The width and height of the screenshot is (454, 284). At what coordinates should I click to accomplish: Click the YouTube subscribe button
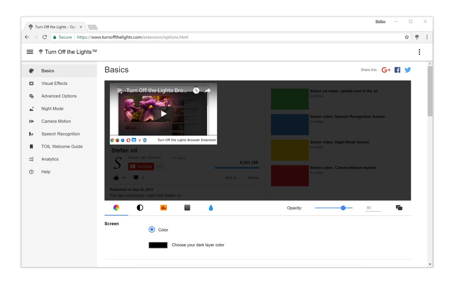click(x=141, y=167)
